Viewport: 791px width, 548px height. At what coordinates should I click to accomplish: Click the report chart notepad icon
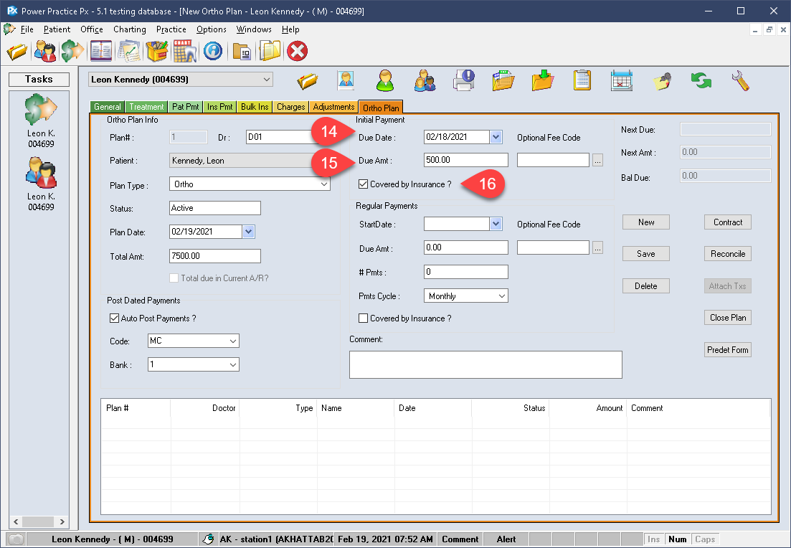click(129, 52)
